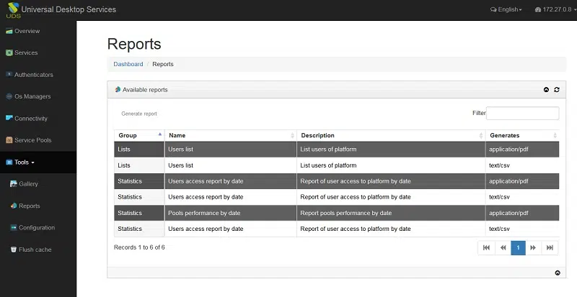Collapse the Available reports panel with the up arrow
This screenshot has height=297, width=577.
coord(546,90)
